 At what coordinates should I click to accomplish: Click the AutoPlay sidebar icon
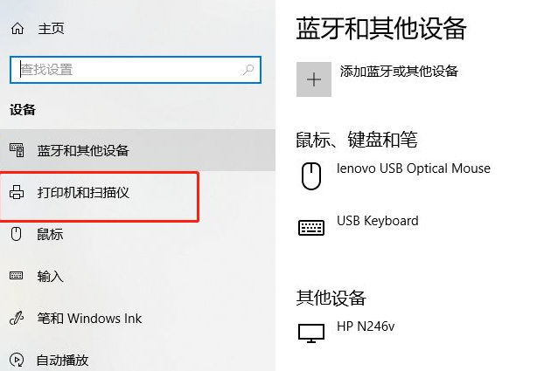pos(17,359)
